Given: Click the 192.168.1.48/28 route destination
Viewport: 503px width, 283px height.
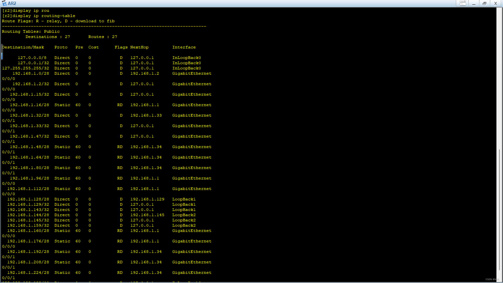Looking at the screenshot, I should tap(29, 147).
